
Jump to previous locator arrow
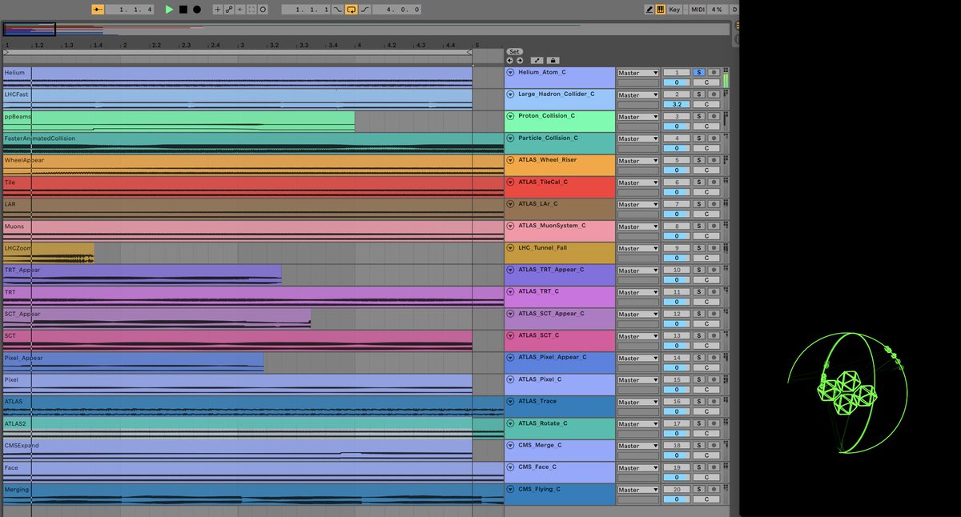509,60
